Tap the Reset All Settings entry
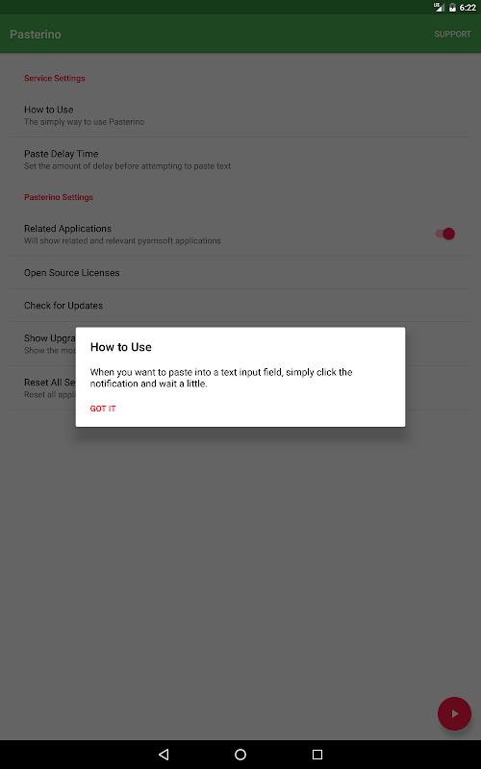This screenshot has height=769, width=481. [42, 388]
